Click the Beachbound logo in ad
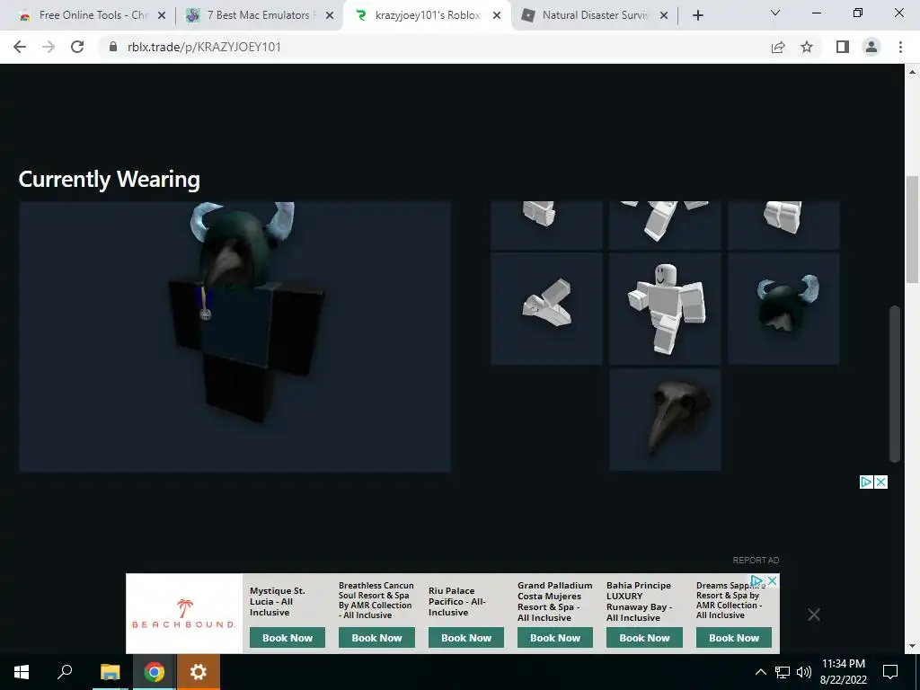 184,614
